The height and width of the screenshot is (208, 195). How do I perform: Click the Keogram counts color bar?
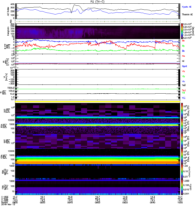[x=183, y=31]
